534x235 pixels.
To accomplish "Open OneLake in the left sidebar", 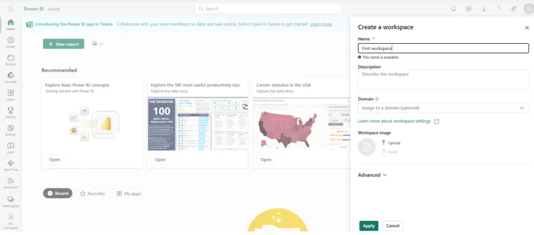I will (10, 78).
